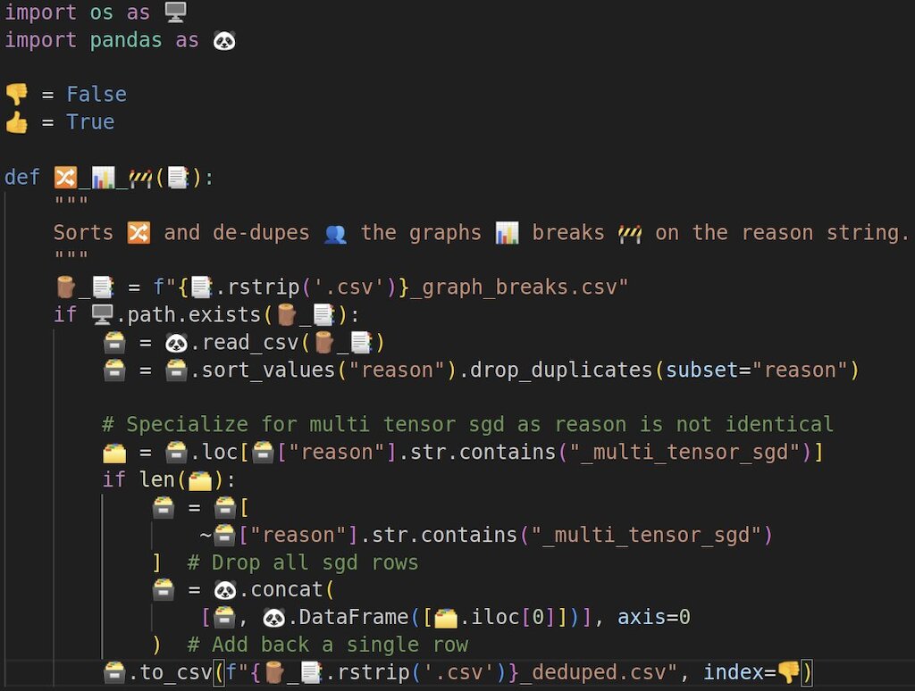Click the computer emoji on the os import line
The width and height of the screenshot is (915, 691).
pyautogui.click(x=176, y=12)
